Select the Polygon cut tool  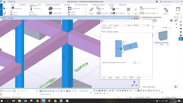click(x=16, y=9)
